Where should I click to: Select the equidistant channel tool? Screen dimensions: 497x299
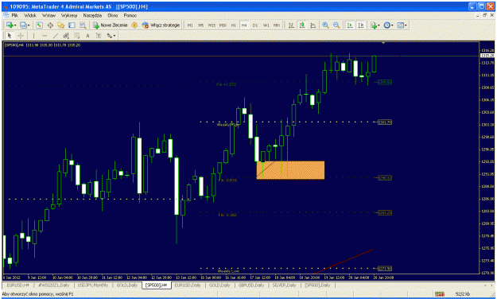click(x=66, y=36)
